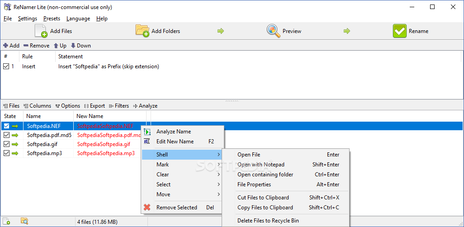
Task: Select the highlighted Shell menu entry
Action: 182,155
